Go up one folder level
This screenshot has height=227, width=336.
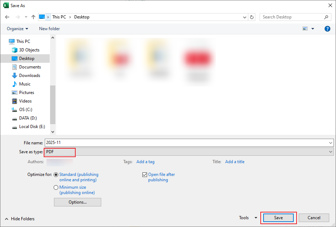coord(33,17)
